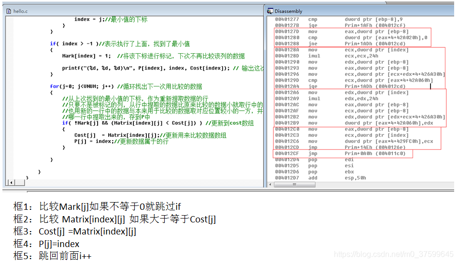Click the mov instruction at 004012C0
The height and width of the screenshot is (263, 458).
tap(342, 129)
